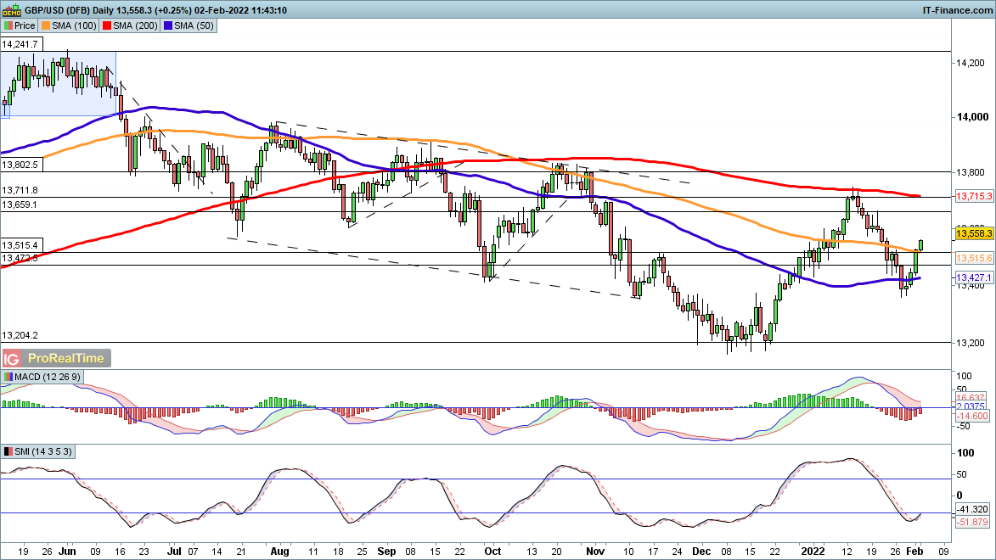Viewport: 996px width, 560px height.
Task: Click the Feb label on time axis
Action: pyautogui.click(x=913, y=552)
